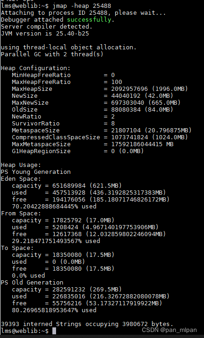204x338 pixels.
Task: Click the 'JVM version is 25.40-b25' line
Action: pos(45,34)
